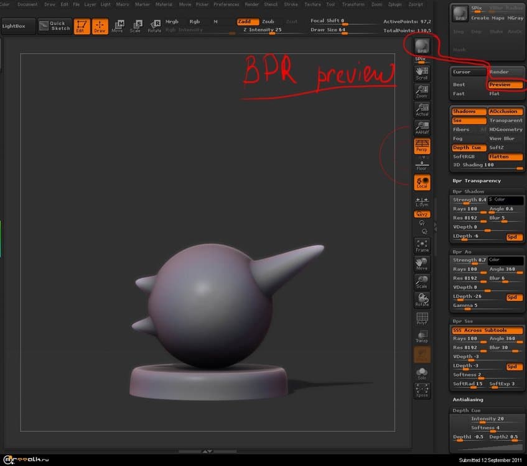This screenshot has height=466, width=527.
Task: Toggle Shadows render option
Action: coord(469,111)
